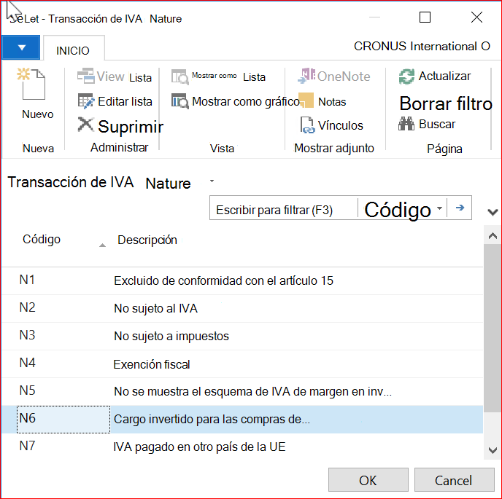Image resolution: width=502 pixels, height=499 pixels.
Task: Click the Actualizar refresh icon
Action: 406,76
